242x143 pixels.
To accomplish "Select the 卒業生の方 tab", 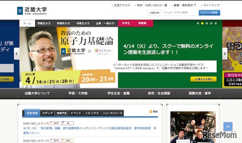I will pyautogui.click(x=83, y=23).
